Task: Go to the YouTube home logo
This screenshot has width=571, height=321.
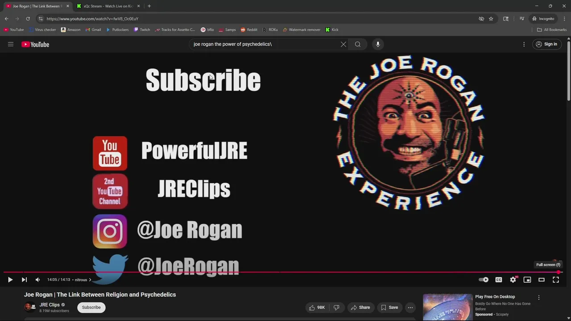Action: tap(35, 44)
